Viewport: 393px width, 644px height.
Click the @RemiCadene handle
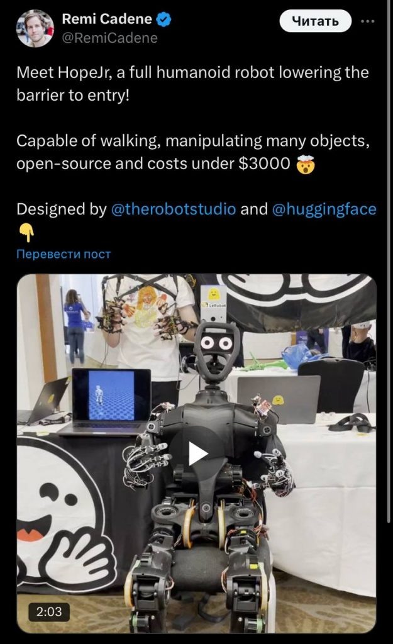coord(109,38)
